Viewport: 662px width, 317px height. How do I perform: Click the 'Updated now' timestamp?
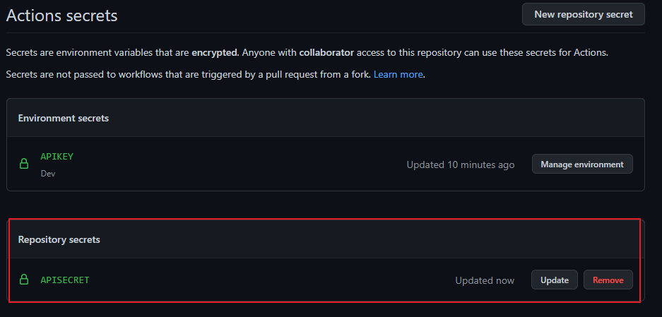click(485, 280)
